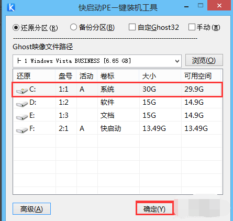Enable the 自定Ghost32 checkbox

pyautogui.click(x=132, y=27)
